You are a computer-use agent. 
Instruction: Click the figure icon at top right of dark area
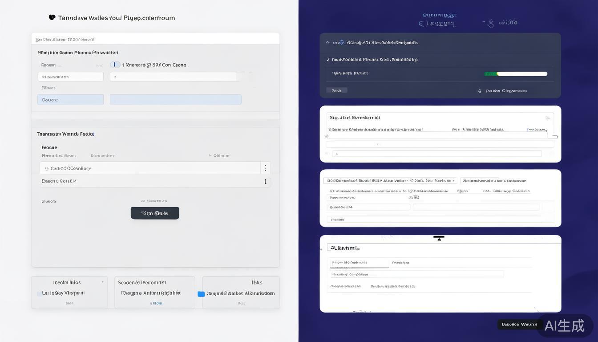point(491,23)
